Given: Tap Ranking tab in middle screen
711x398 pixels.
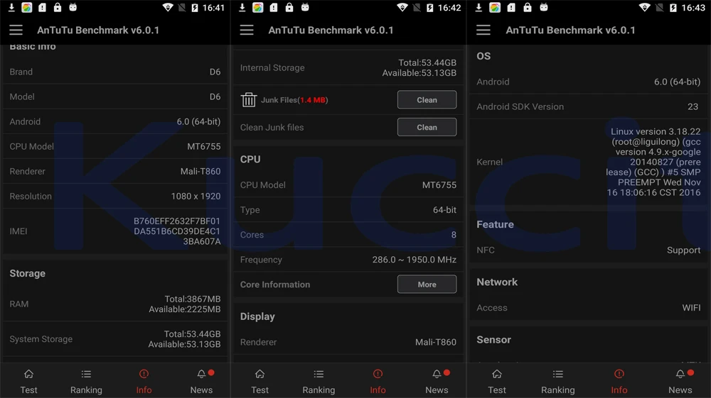Looking at the screenshot, I should pyautogui.click(x=319, y=381).
